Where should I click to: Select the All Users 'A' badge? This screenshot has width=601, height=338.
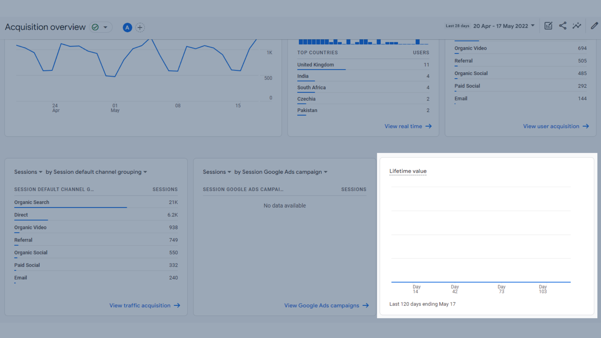click(x=127, y=28)
